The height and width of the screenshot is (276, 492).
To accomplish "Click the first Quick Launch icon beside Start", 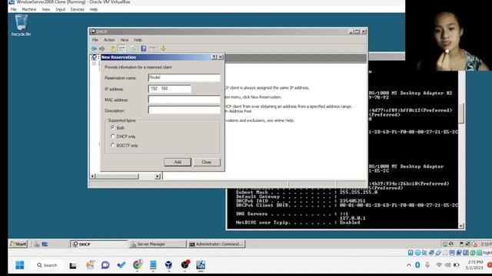I will [36, 244].
